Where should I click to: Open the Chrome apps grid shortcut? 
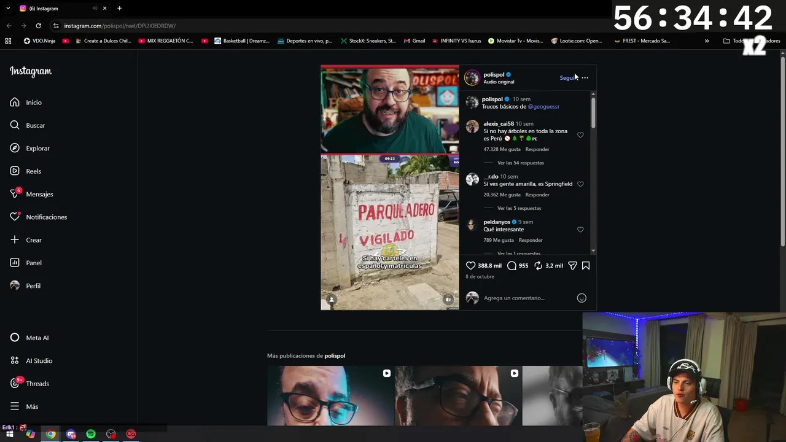[8, 41]
